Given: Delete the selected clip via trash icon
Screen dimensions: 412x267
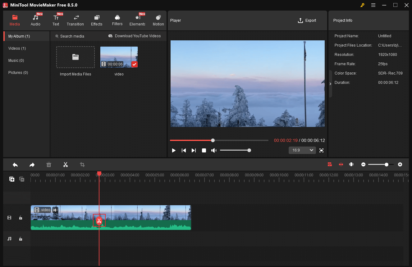Looking at the screenshot, I should [x=48, y=165].
